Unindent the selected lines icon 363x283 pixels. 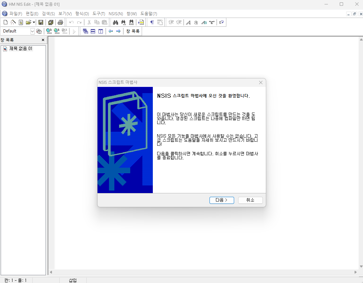(179, 22)
